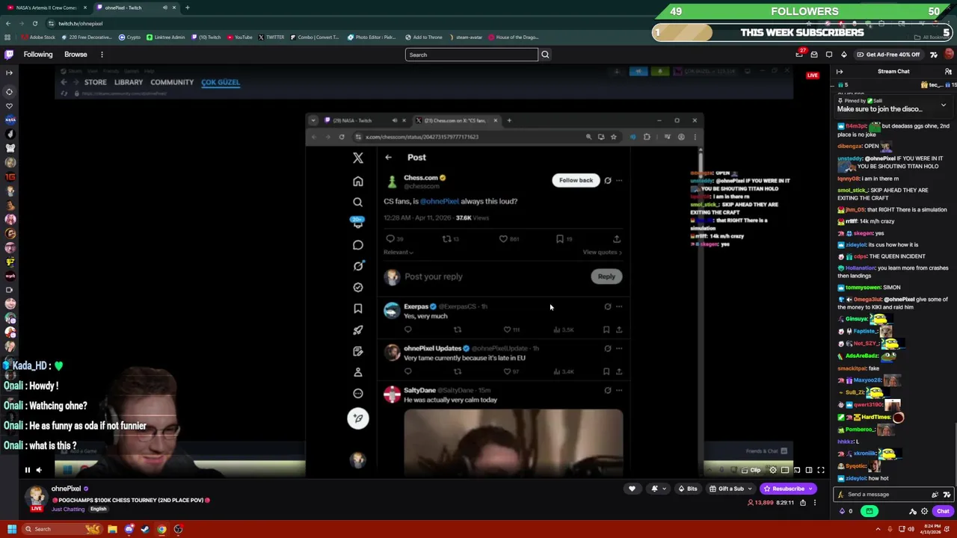The height and width of the screenshot is (538, 957).
Task: Toggle the side-by-side chat layout icon
Action: coord(809,470)
